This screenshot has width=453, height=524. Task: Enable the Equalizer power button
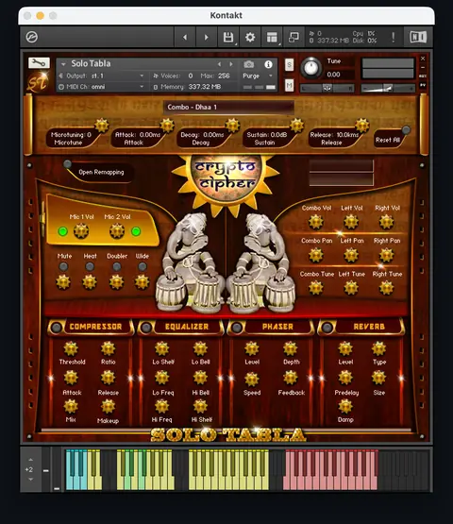point(146,328)
